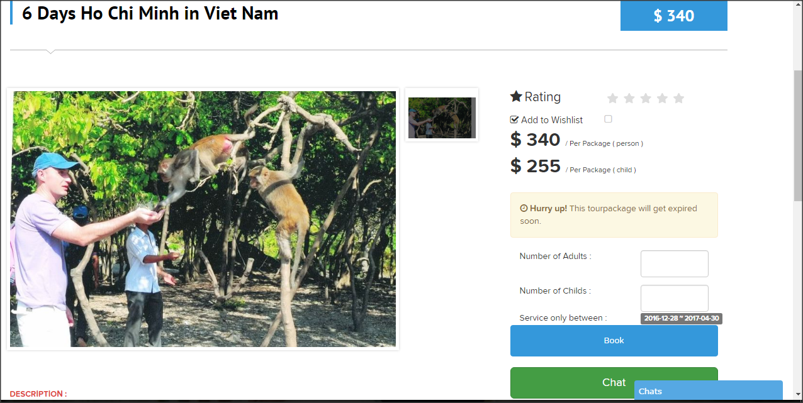Click the second rating star
The image size is (803, 403).
[629, 98]
